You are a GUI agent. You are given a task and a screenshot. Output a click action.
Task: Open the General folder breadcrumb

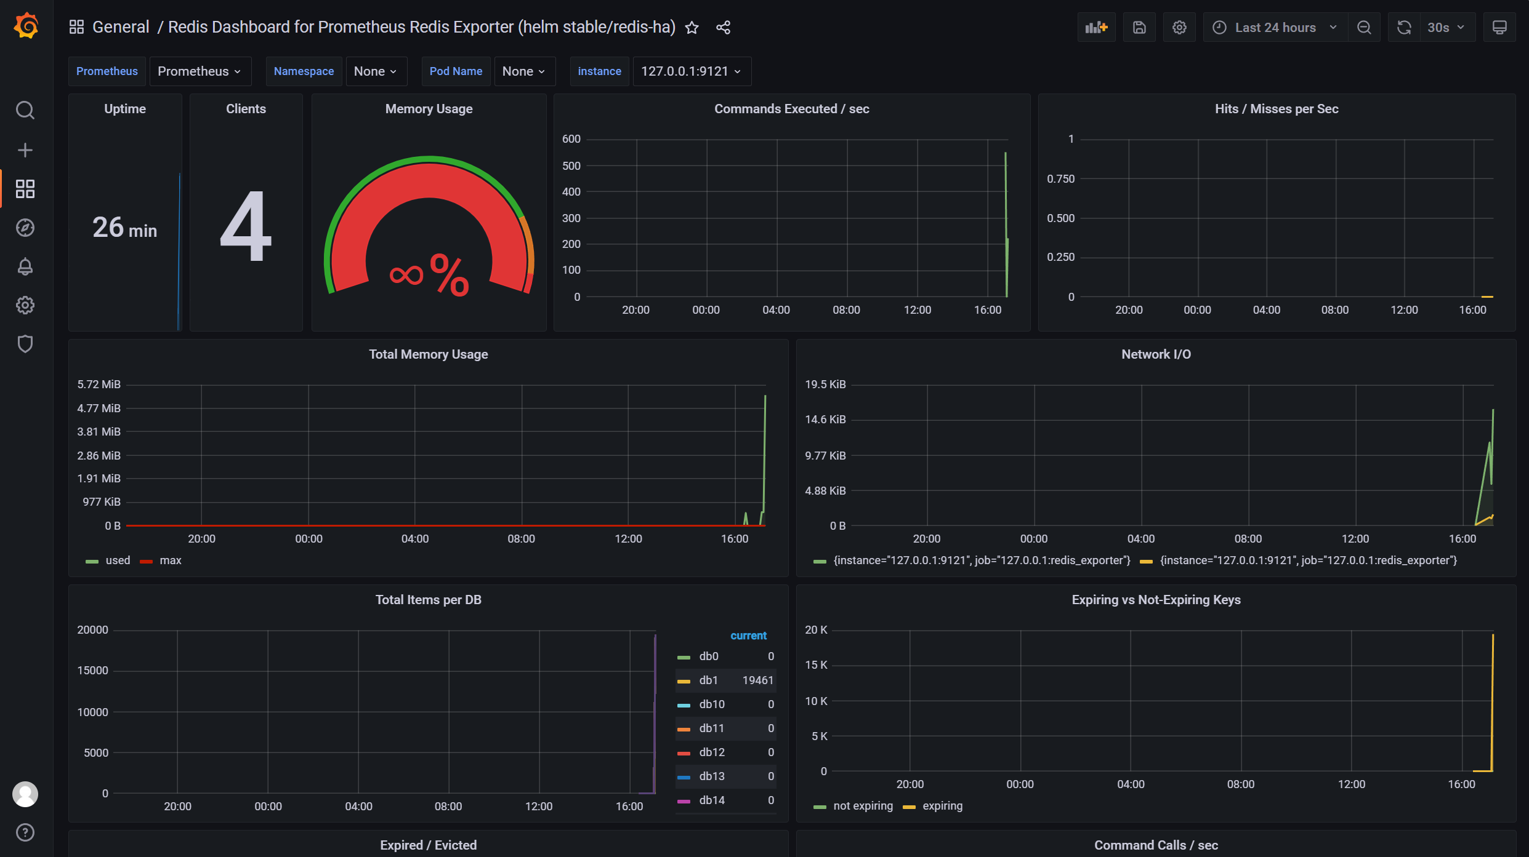tap(121, 27)
